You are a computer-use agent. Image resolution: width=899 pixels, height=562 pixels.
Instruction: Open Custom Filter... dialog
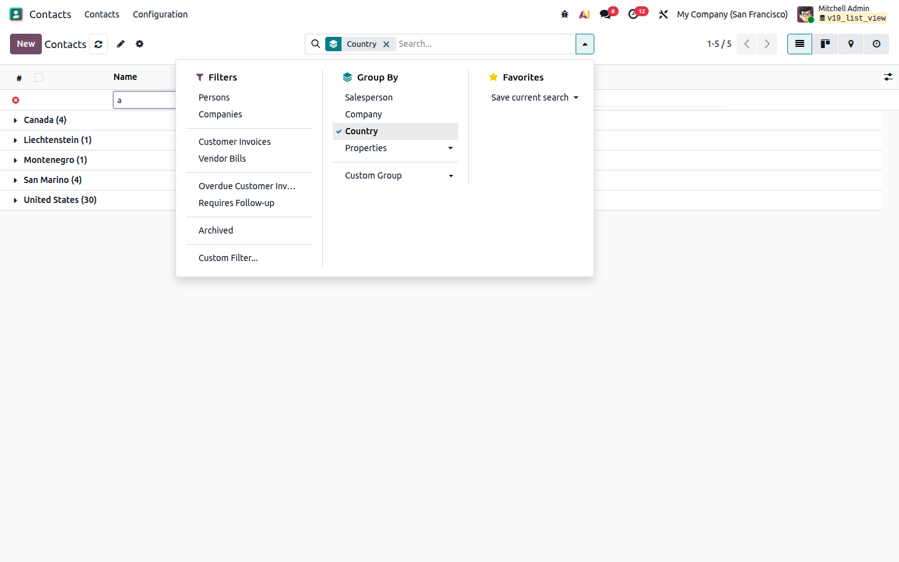point(248,258)
